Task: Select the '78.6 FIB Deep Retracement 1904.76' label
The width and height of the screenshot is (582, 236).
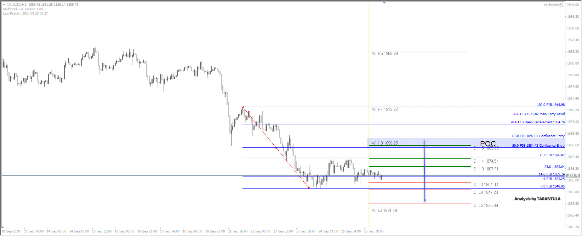Action: tap(537, 122)
